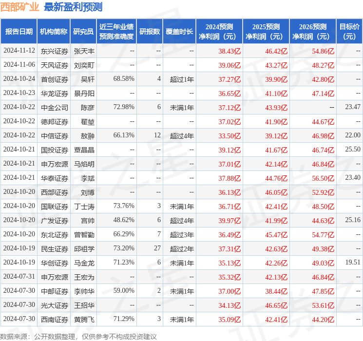The width and height of the screenshot is (363, 341).
Task: Click the 2024预测净利润 column header
Action: pos(219,32)
